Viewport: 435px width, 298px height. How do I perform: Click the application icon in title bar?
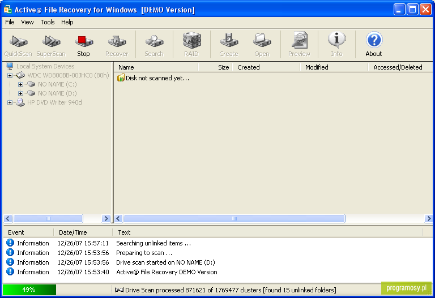(x=7, y=10)
